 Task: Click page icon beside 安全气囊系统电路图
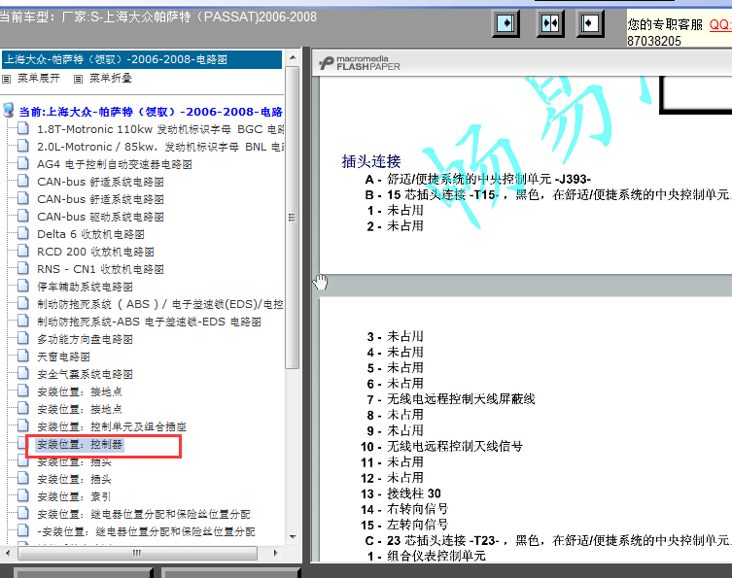coord(23,373)
